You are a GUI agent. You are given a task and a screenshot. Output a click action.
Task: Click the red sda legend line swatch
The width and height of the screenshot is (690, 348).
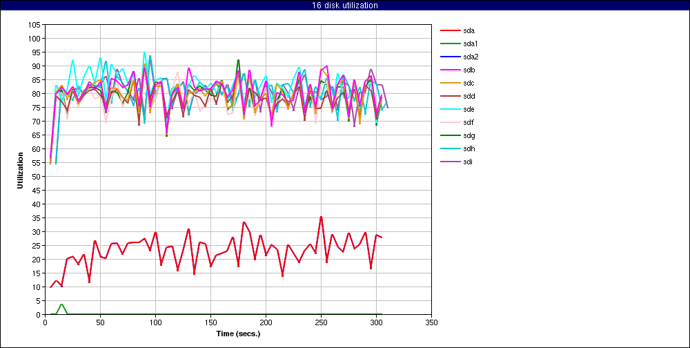pyautogui.click(x=449, y=31)
